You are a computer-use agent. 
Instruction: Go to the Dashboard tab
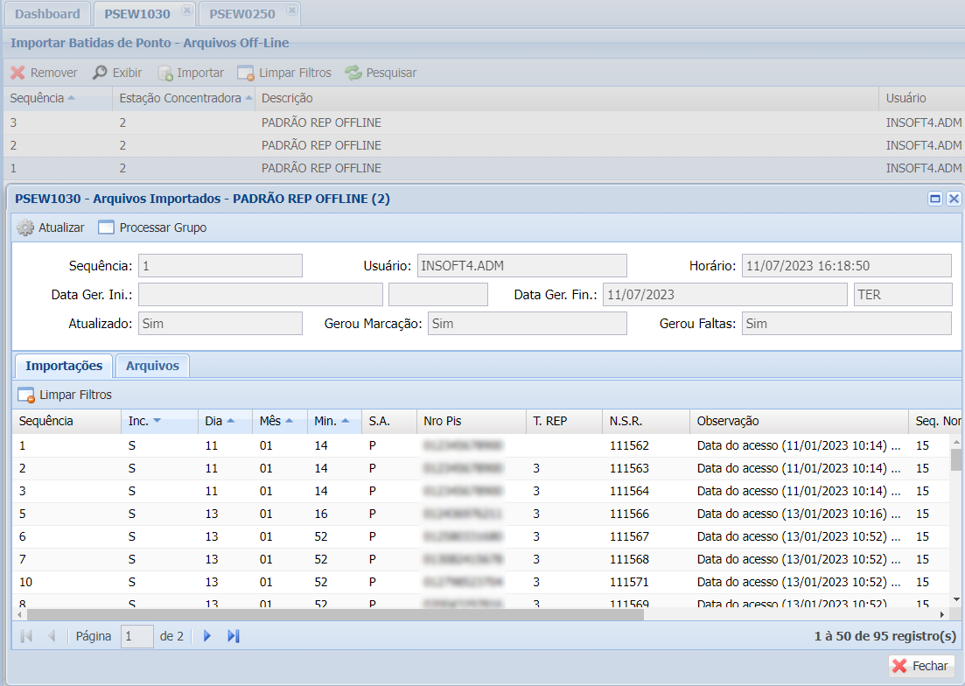click(x=47, y=13)
